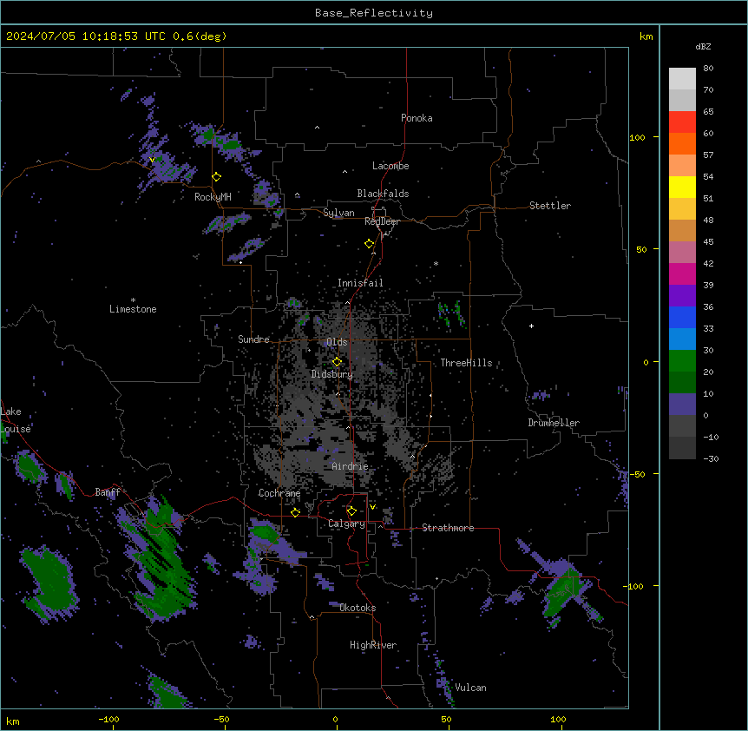This screenshot has height=731, width=748.
Task: Click the asterisk marker above Limestone label
Action: tap(133, 300)
